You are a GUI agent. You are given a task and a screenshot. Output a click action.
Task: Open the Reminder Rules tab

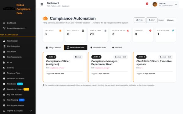98,47
